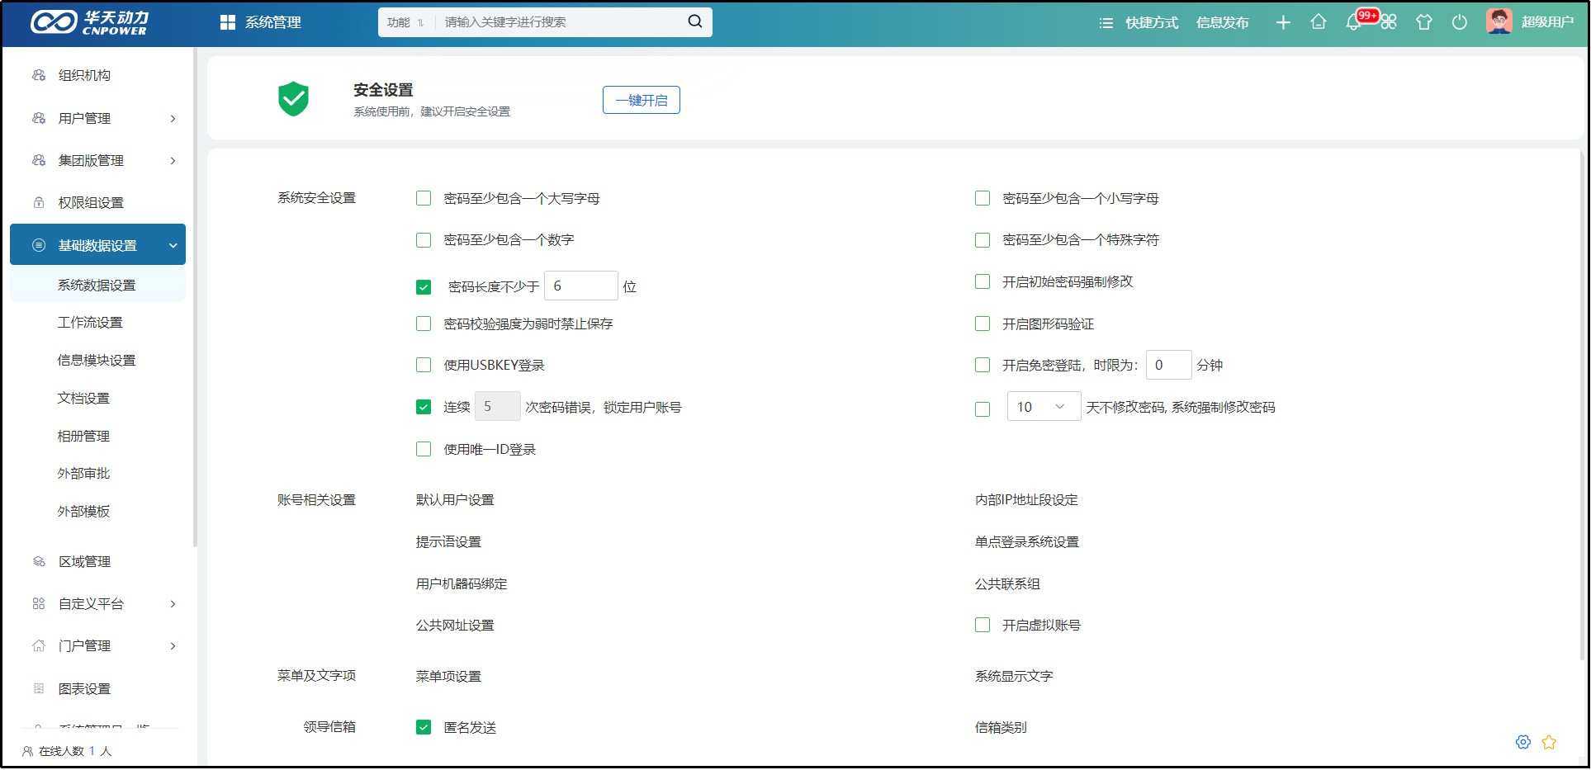This screenshot has height=770, width=1591.
Task: Open the gear settings icon bottom right
Action: pyautogui.click(x=1523, y=742)
